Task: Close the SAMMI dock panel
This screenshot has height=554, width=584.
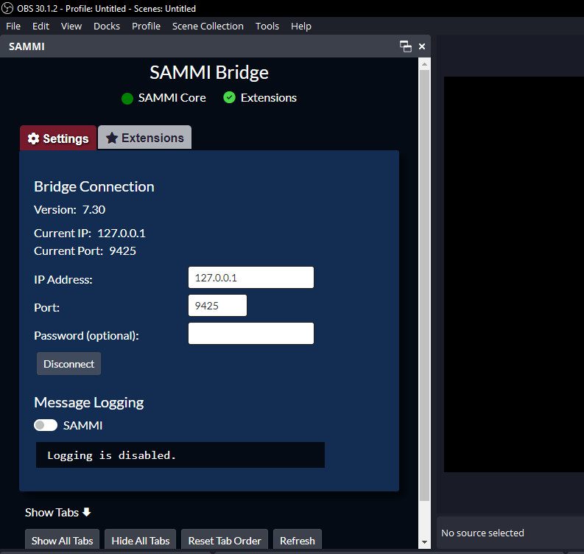Action: (422, 46)
